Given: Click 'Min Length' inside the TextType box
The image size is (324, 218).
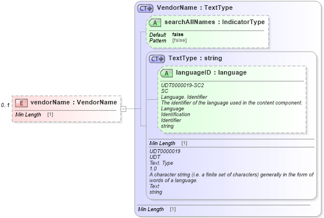Looking at the screenshot, I should pos(162,143).
